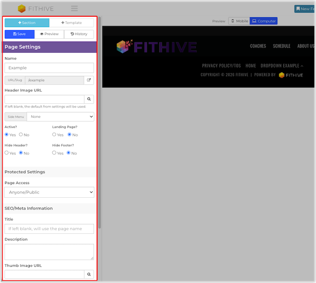The image size is (316, 283).
Task: Click the Thumb Image URL search icon
Action: coord(89,274)
